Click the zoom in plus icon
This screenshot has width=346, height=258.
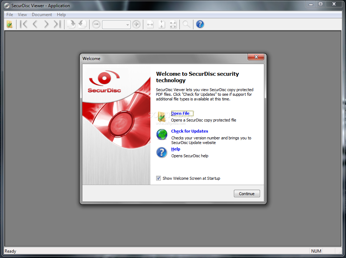pyautogui.click(x=136, y=24)
